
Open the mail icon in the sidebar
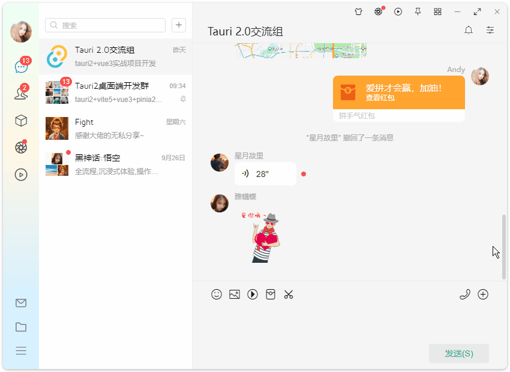click(21, 303)
